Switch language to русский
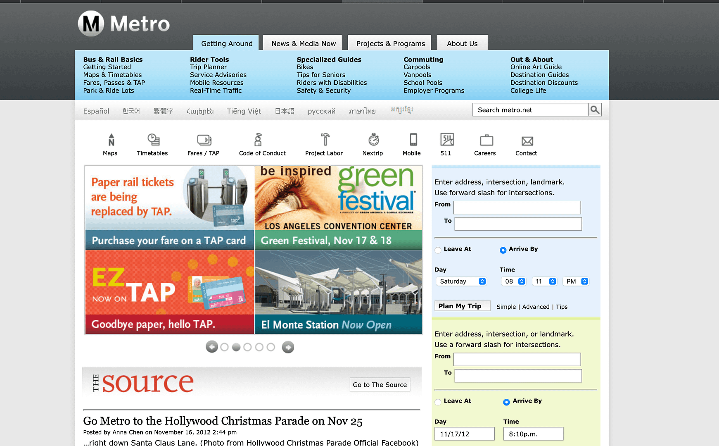 [x=321, y=111]
